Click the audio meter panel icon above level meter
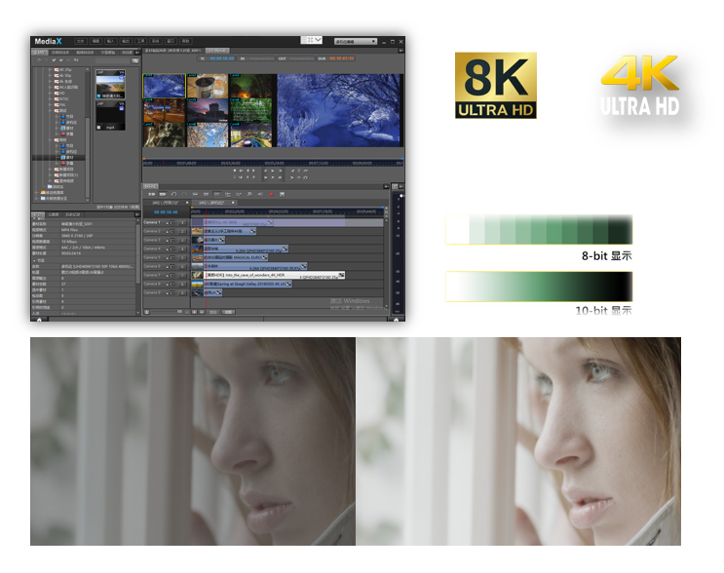Screen dimensions: 724x573 tap(396, 186)
